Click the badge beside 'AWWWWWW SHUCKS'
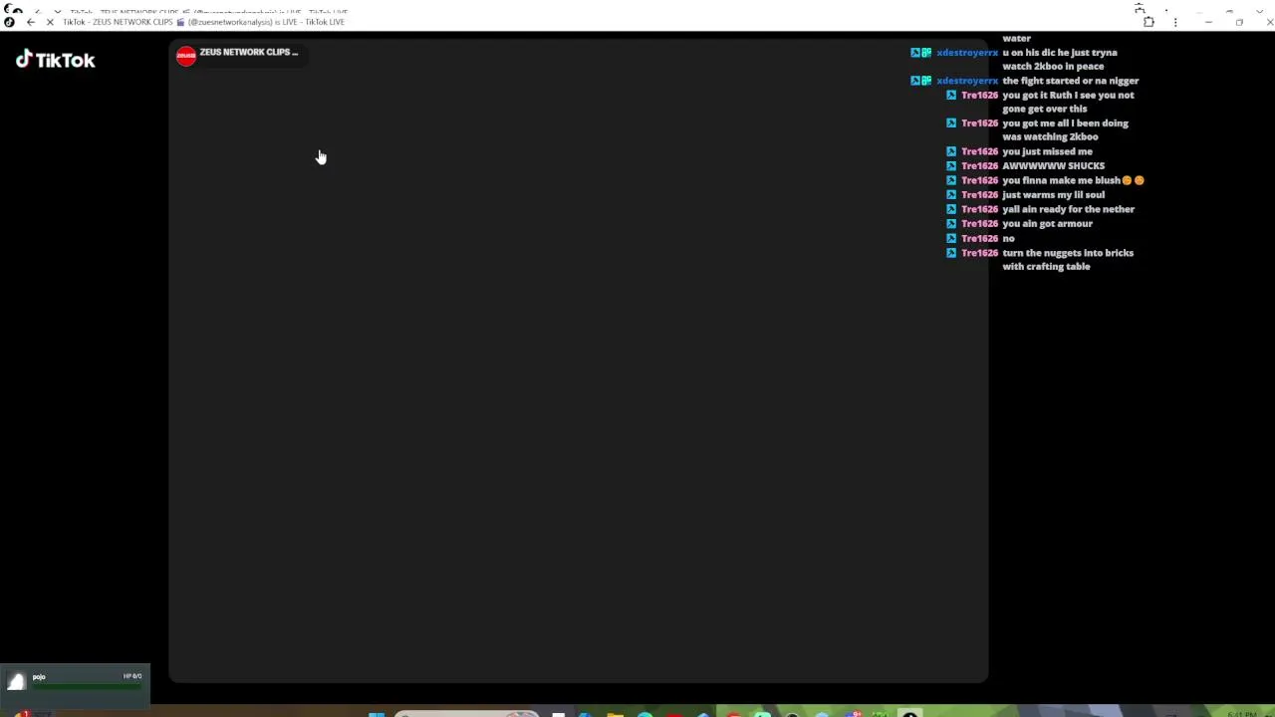Image resolution: width=1275 pixels, height=717 pixels. point(951,166)
